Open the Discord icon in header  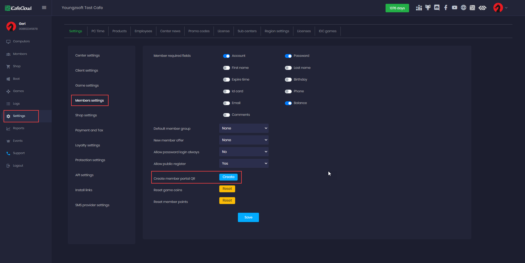(x=437, y=8)
